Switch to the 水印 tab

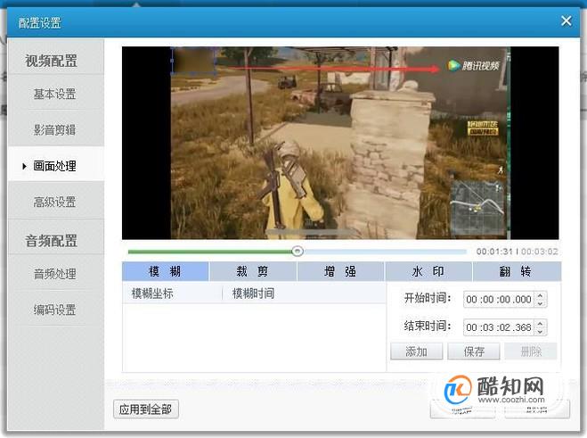tap(428, 271)
